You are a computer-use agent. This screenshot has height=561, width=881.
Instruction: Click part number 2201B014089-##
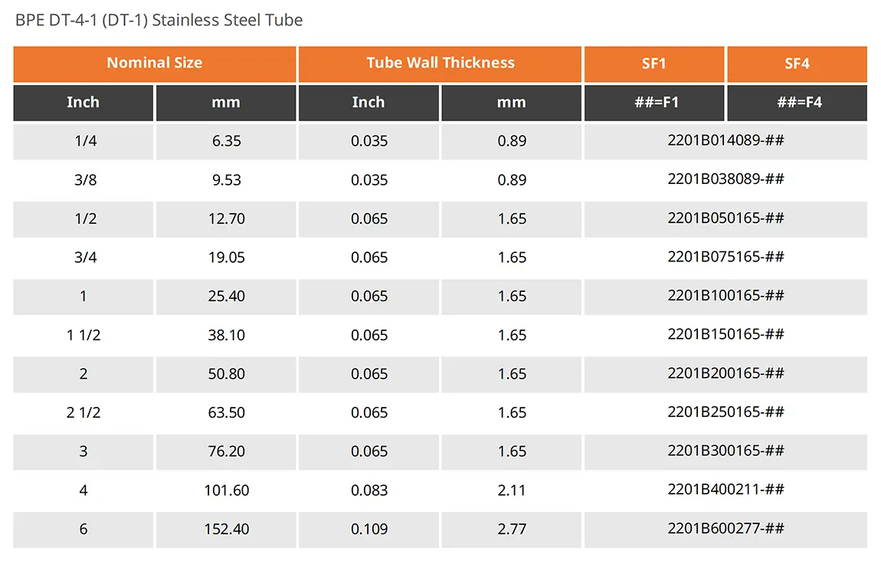click(x=725, y=140)
